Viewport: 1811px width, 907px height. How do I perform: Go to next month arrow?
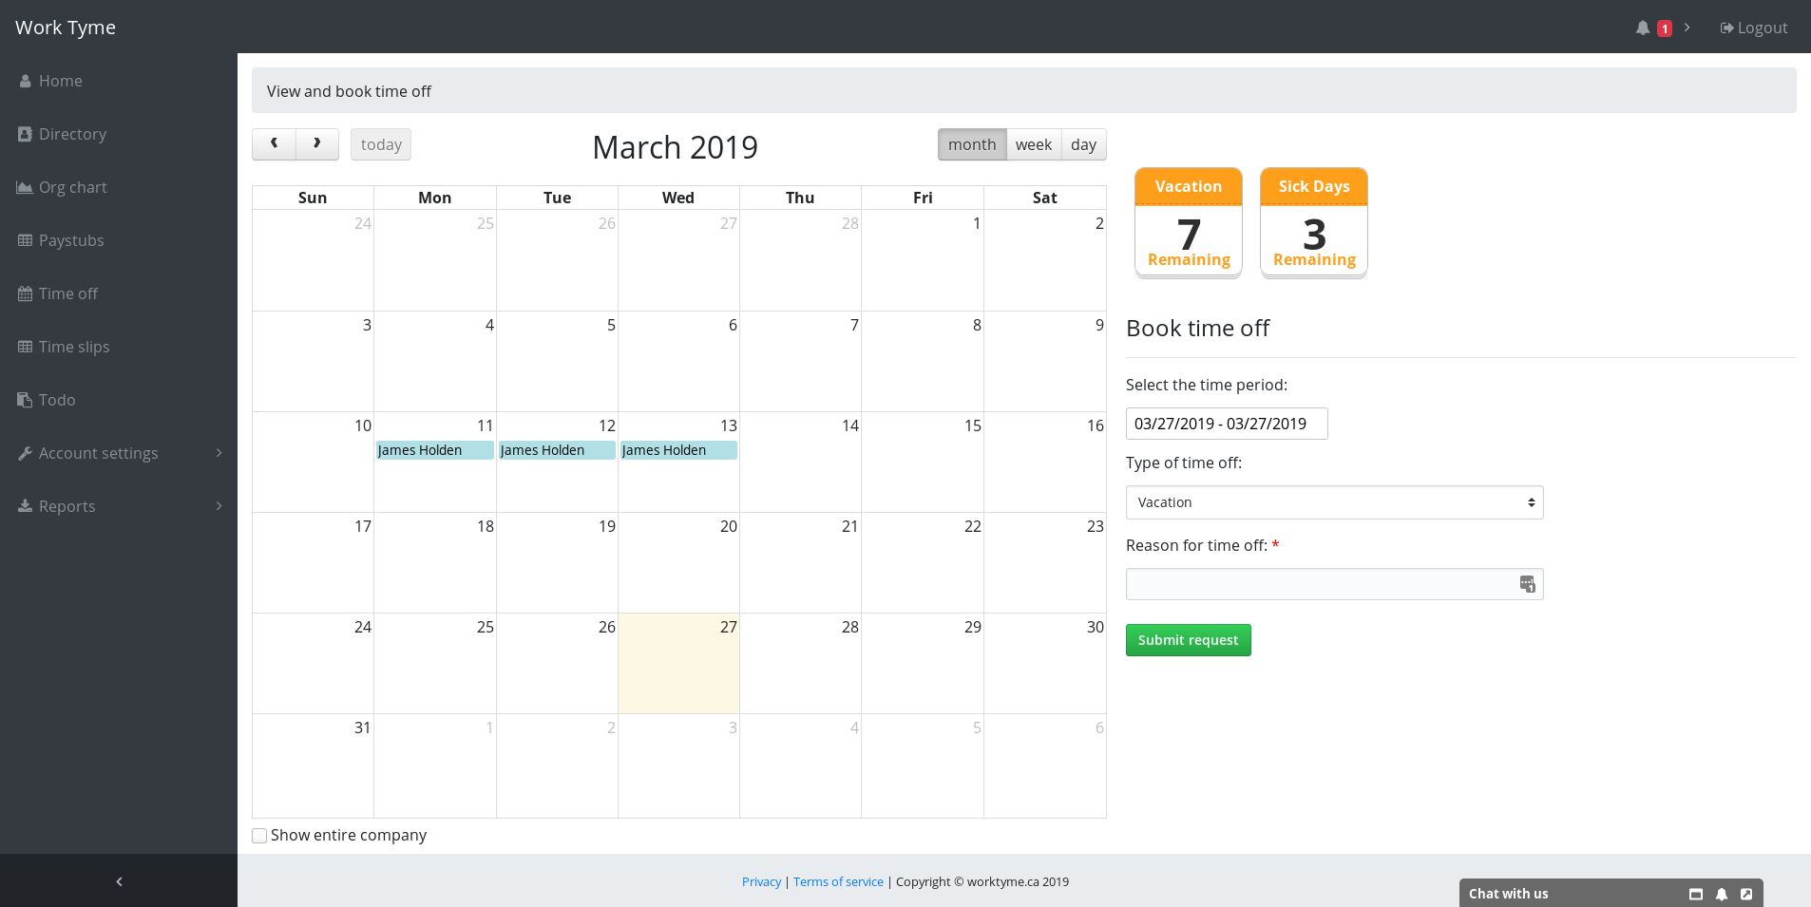317,144
